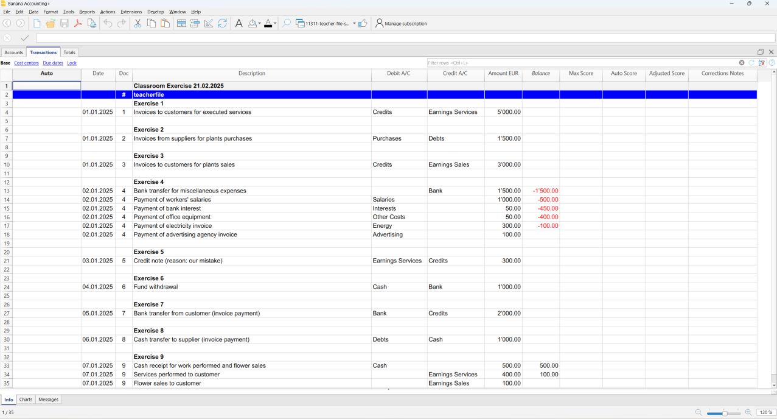Click Manage subscription button
777x419 pixels.
tap(401, 24)
